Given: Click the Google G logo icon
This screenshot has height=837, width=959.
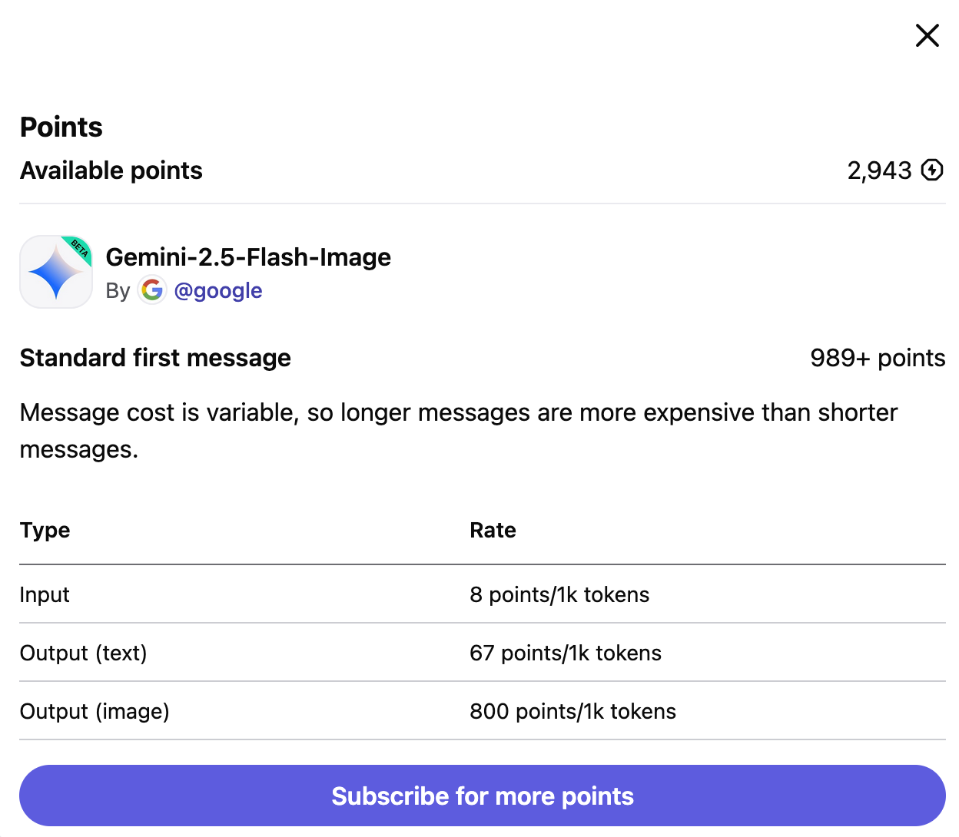Looking at the screenshot, I should tap(152, 290).
